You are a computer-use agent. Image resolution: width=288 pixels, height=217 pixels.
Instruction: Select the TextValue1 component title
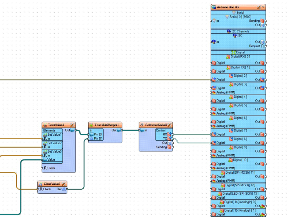pyautogui.click(x=56, y=125)
